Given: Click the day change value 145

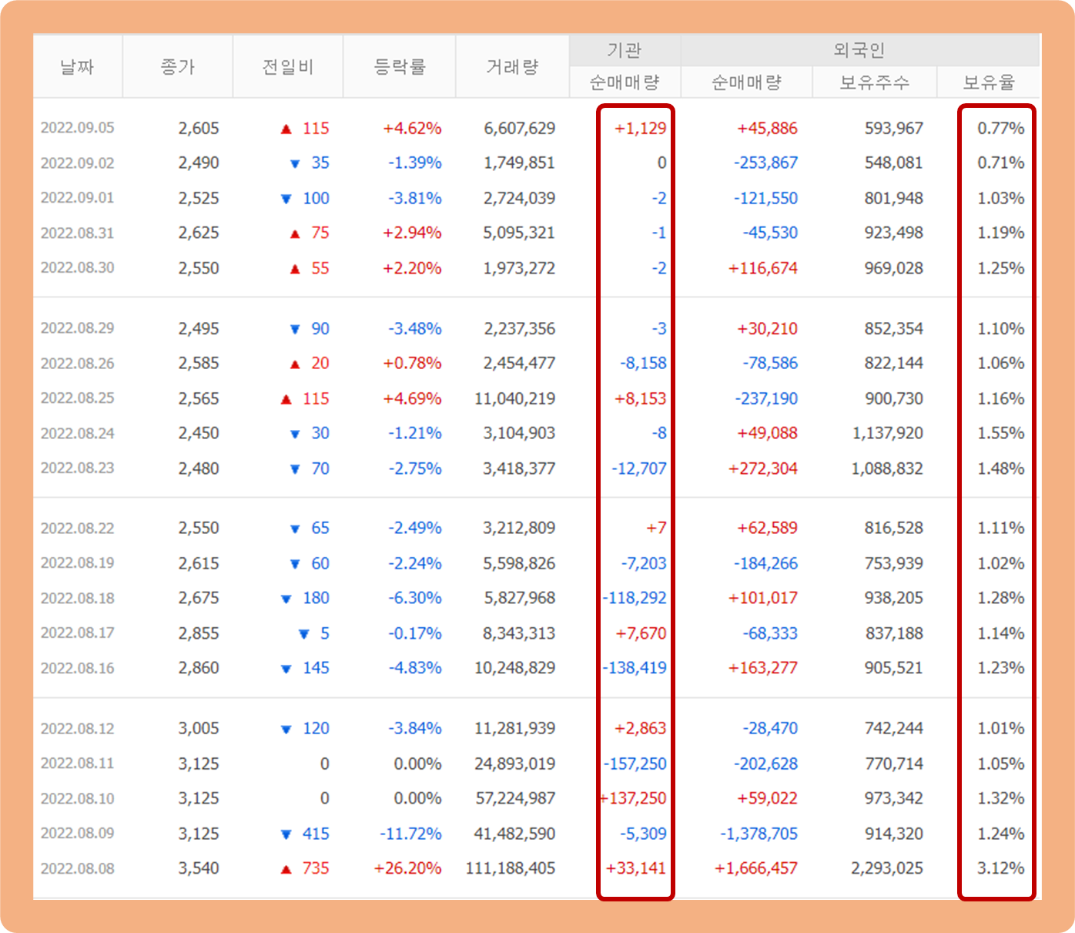Looking at the screenshot, I should pos(316,668).
